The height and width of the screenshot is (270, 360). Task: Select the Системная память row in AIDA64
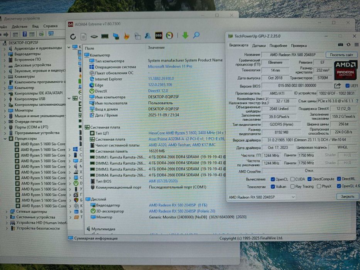[x=155, y=151]
